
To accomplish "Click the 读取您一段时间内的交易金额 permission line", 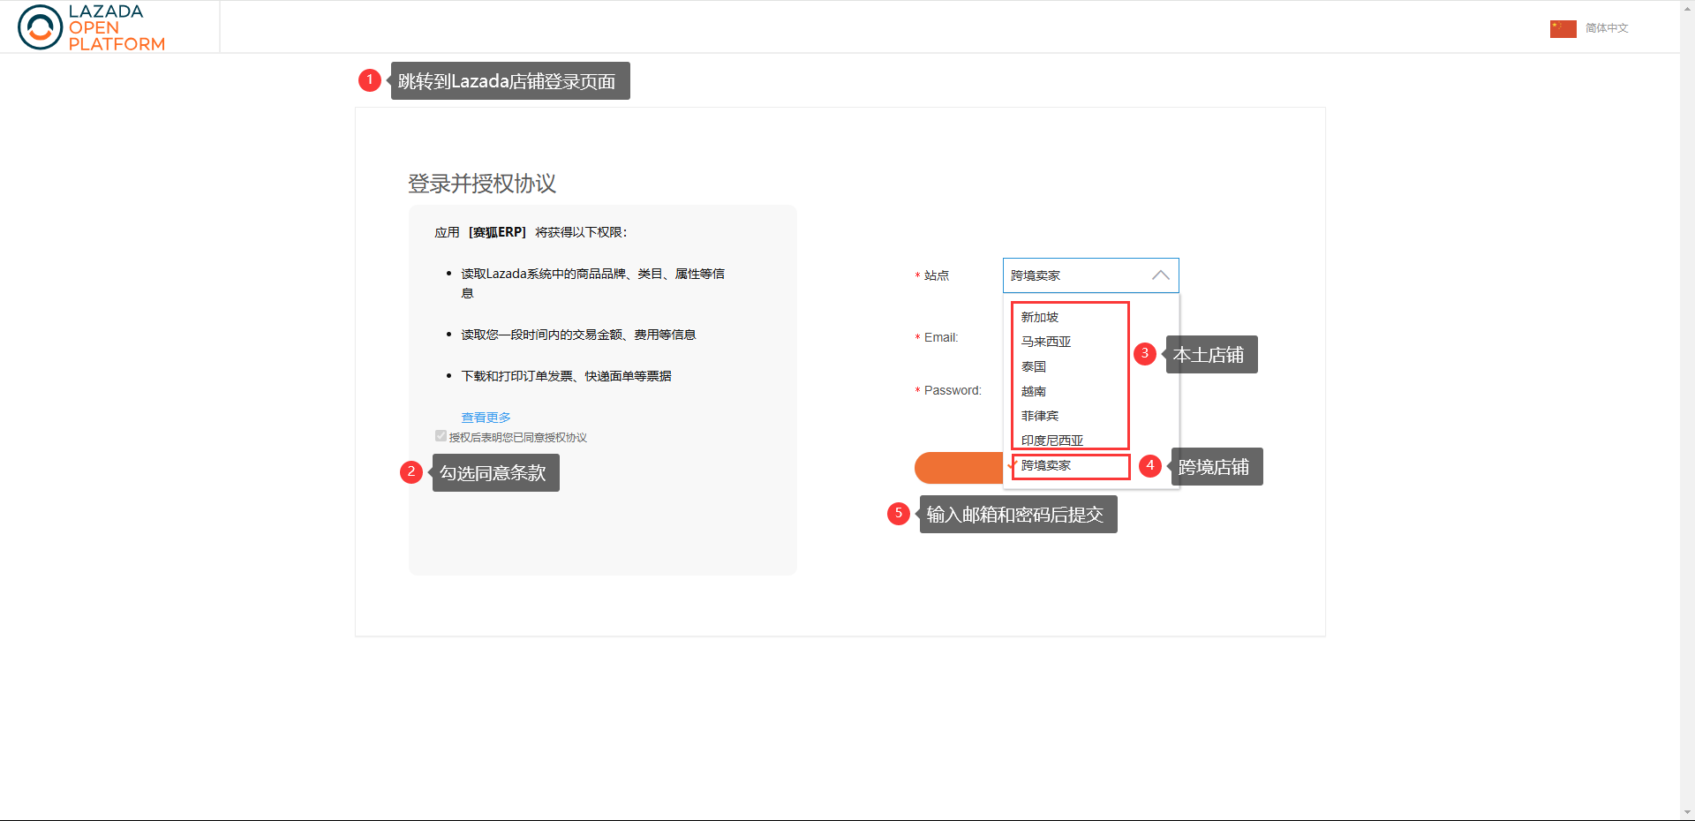I will [x=578, y=335].
